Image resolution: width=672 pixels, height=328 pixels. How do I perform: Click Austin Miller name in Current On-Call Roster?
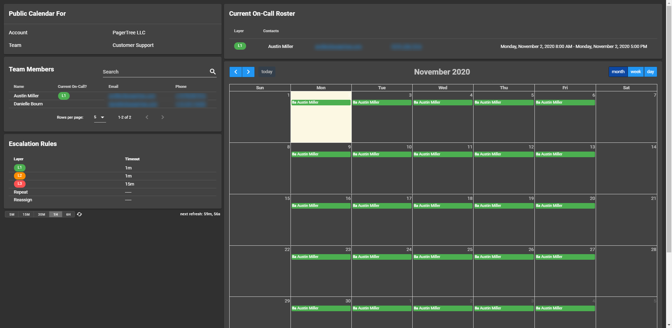pos(281,46)
